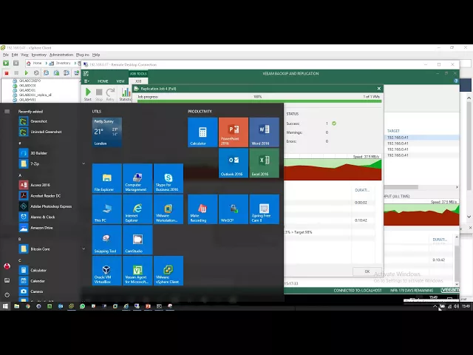
Task: Click the Stop job button in Veeam ribbon
Action: pos(99,94)
